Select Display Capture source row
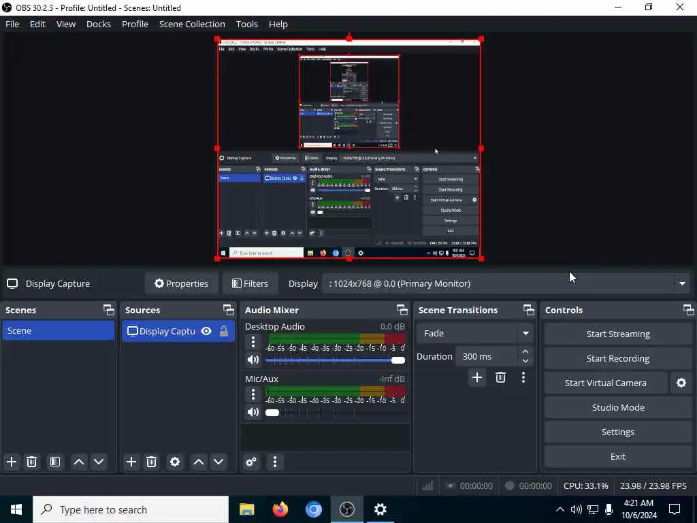This screenshot has width=697, height=523. coord(178,332)
